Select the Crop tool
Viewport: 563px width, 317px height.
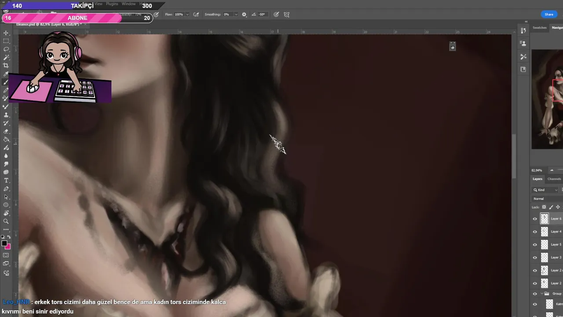click(6, 66)
